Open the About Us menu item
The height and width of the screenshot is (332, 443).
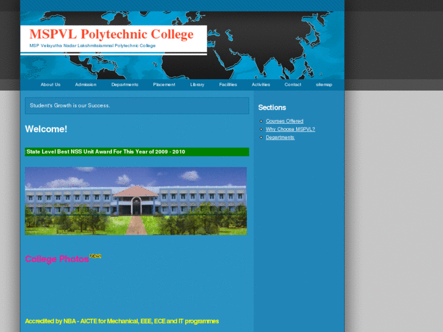51,85
